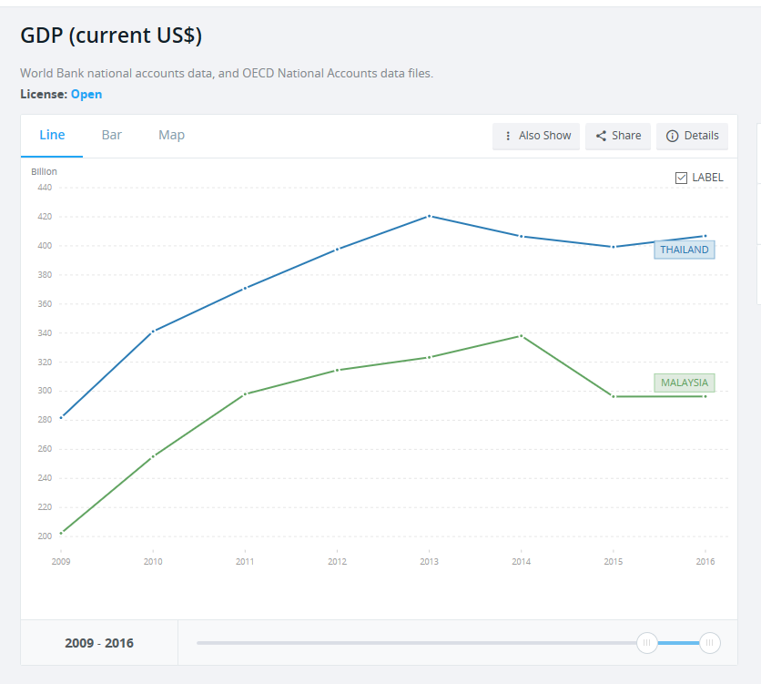
Task: Switch to the Bar chart tab
Action: click(112, 135)
